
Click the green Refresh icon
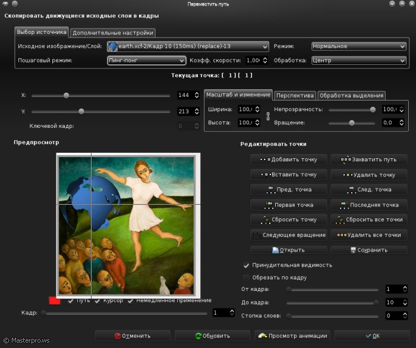(x=198, y=336)
